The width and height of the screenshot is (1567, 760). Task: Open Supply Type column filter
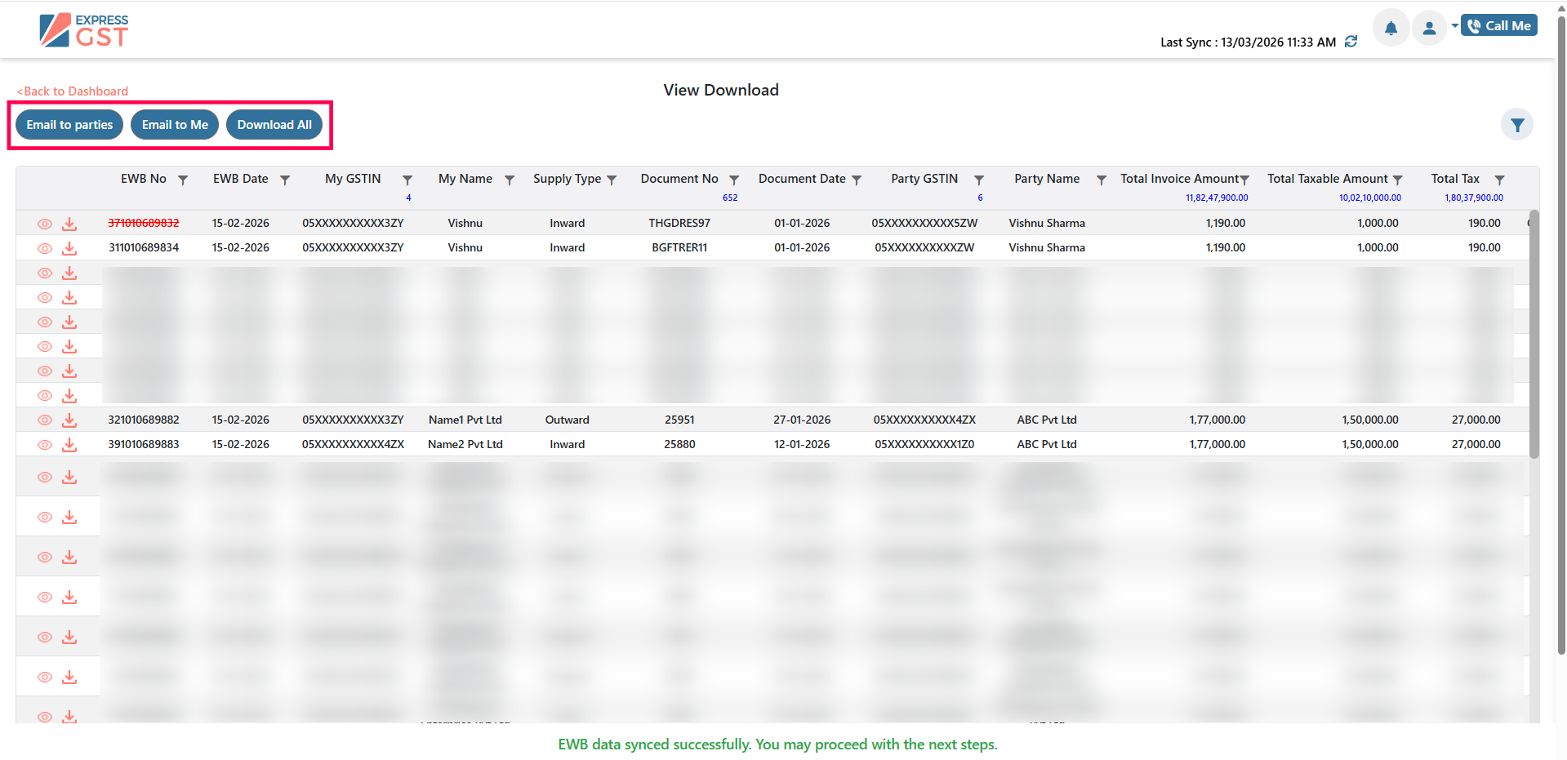click(x=612, y=180)
